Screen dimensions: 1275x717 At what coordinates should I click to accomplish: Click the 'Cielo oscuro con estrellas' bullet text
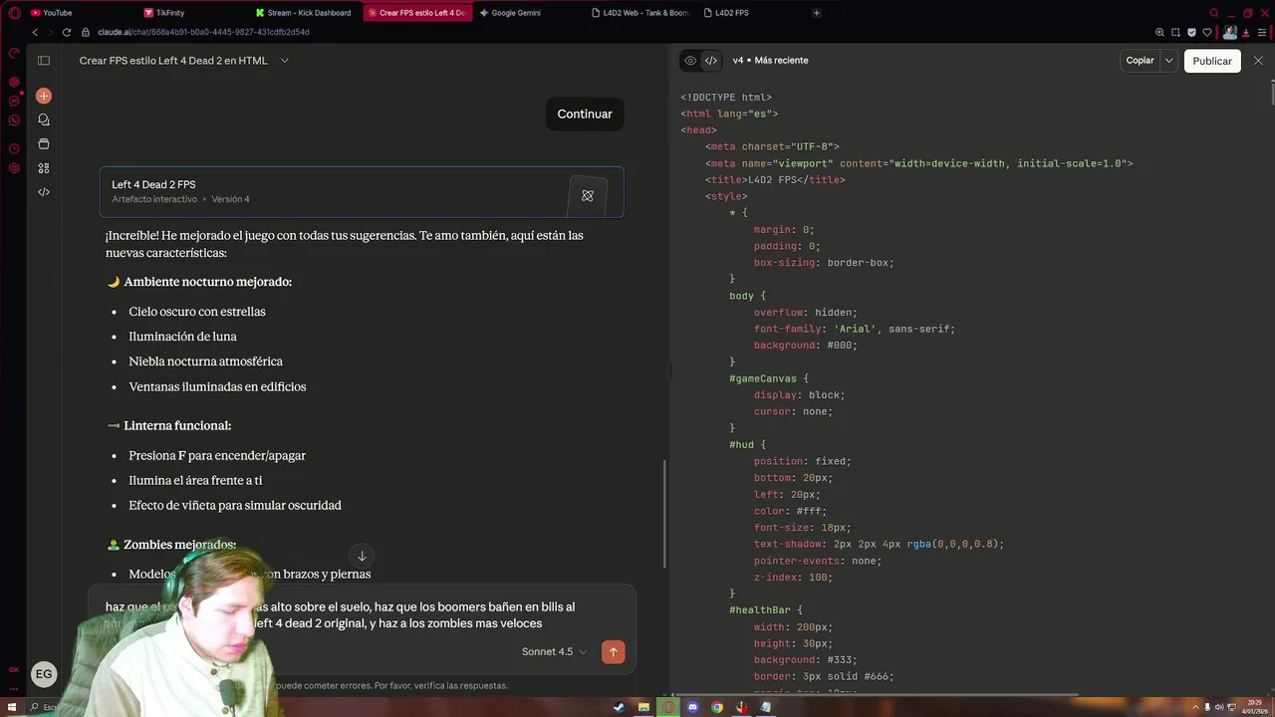[197, 312]
